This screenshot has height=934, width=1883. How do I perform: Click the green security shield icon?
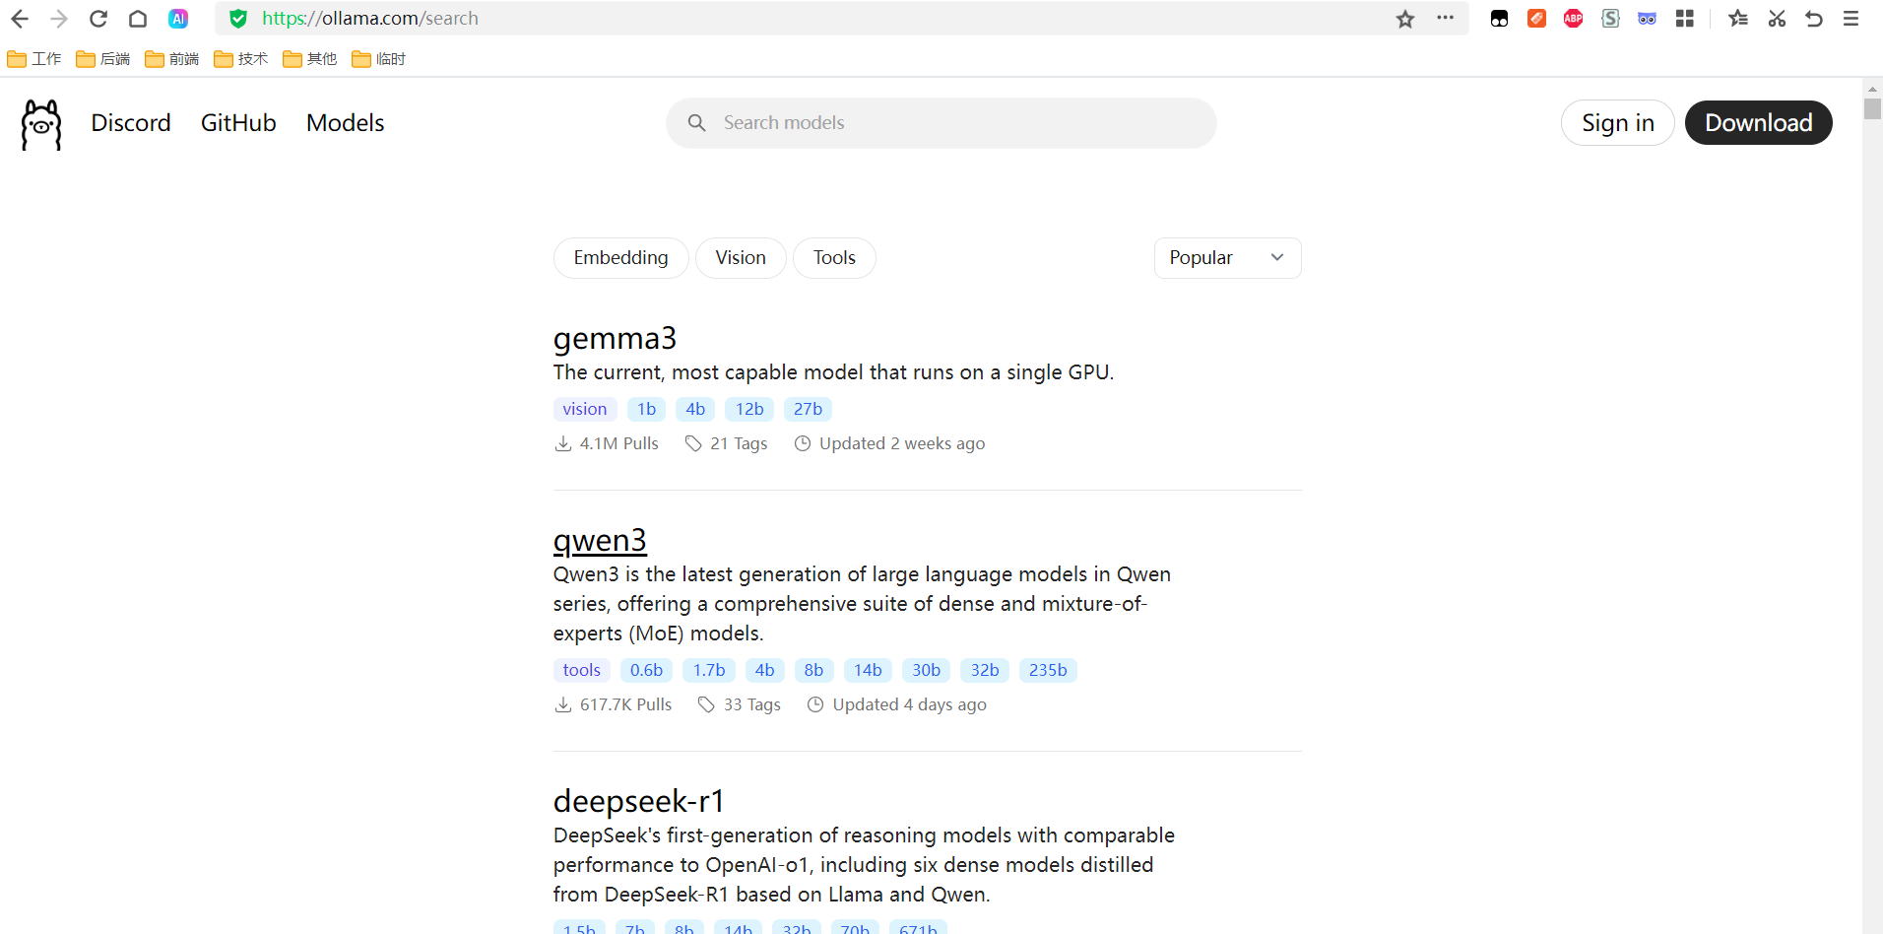click(238, 19)
